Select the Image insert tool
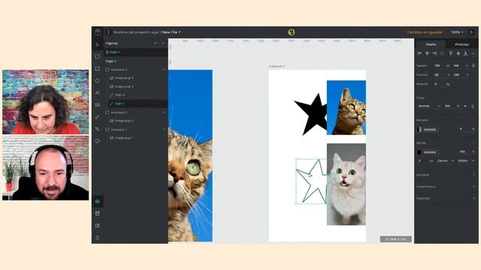The height and width of the screenshot is (270, 481). pyautogui.click(x=98, y=105)
